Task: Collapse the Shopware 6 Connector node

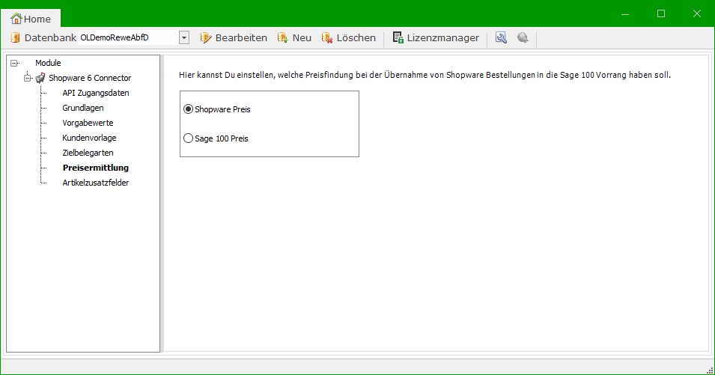Action: [28, 78]
